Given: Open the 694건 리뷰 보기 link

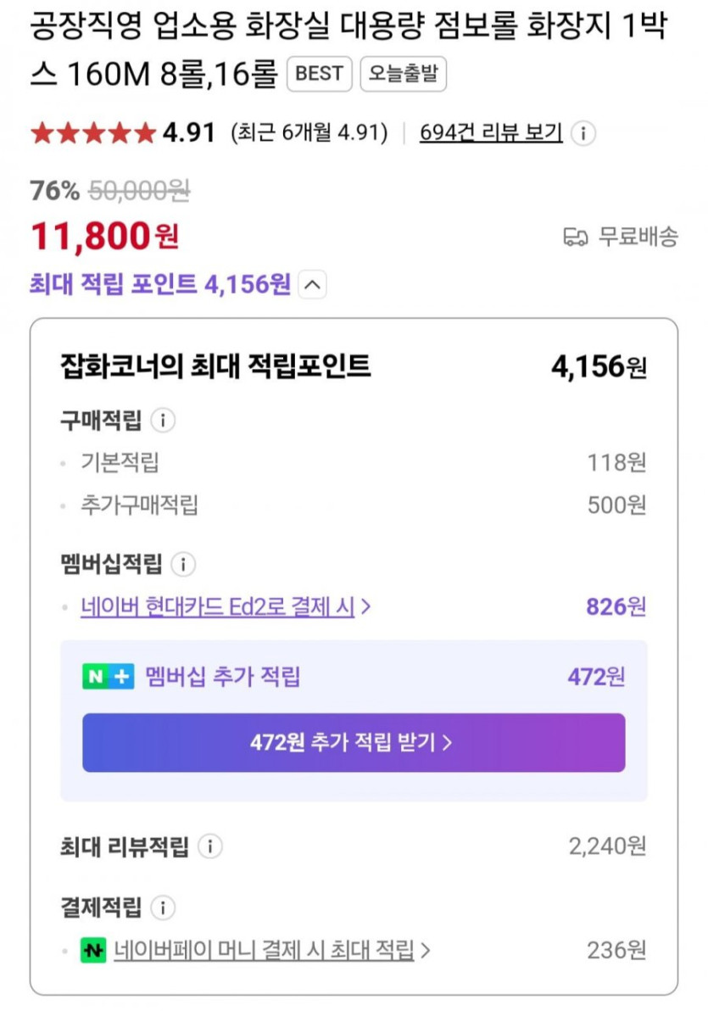Looking at the screenshot, I should 491,133.
